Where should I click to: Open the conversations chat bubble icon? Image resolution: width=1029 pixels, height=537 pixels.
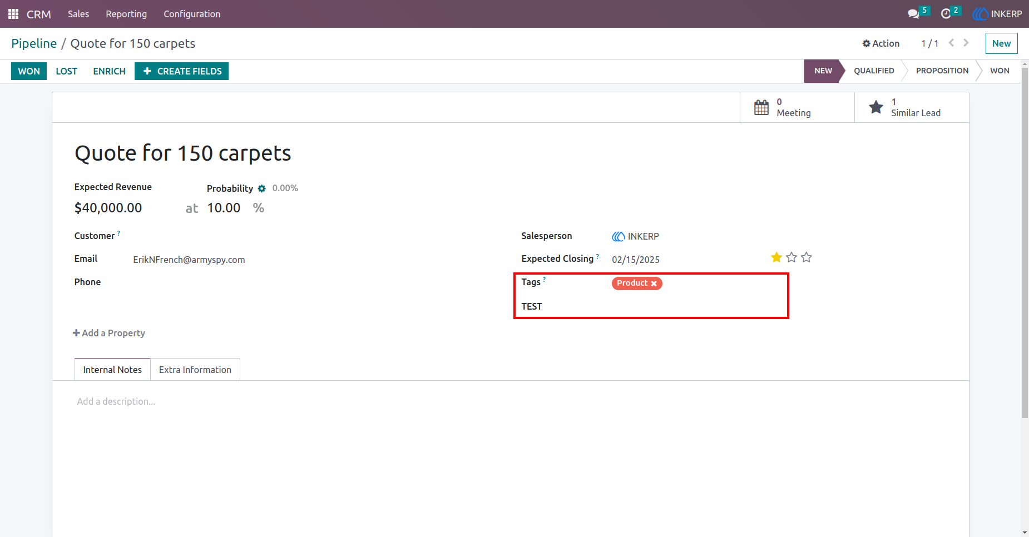point(913,14)
